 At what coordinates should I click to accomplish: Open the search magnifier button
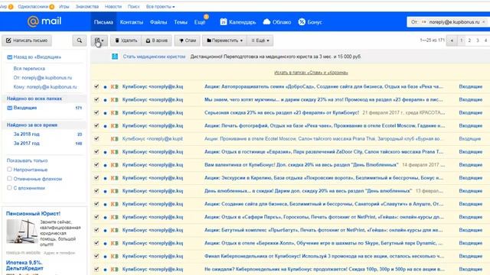tap(80, 40)
